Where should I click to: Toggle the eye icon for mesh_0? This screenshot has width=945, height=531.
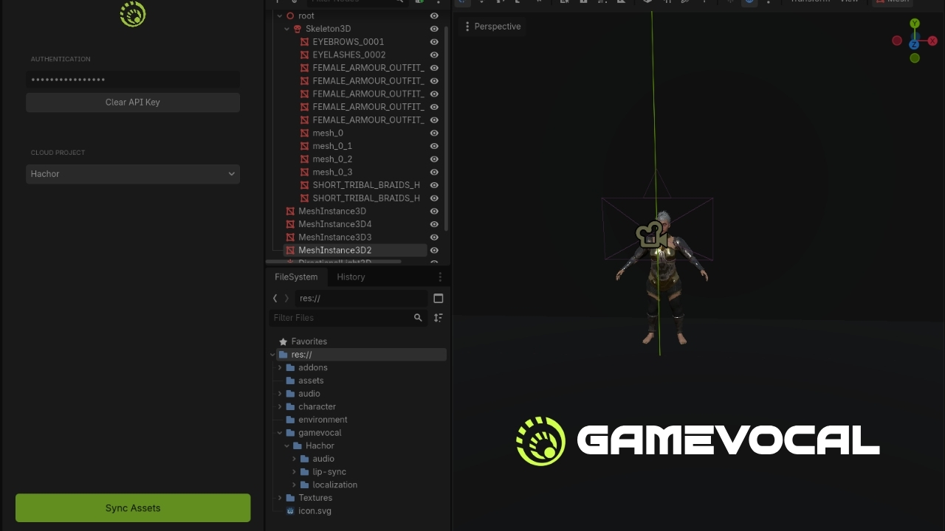coord(434,133)
